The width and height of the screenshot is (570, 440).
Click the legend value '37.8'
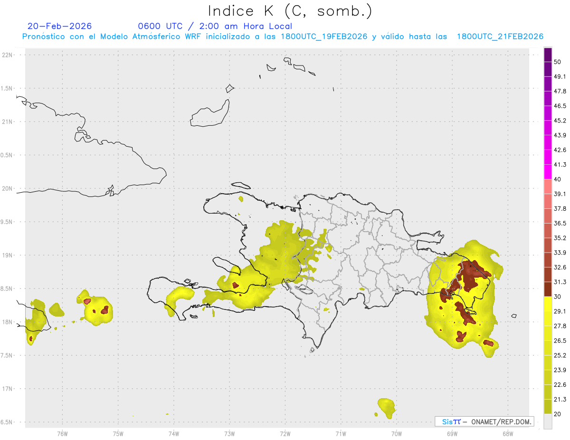coord(560,208)
